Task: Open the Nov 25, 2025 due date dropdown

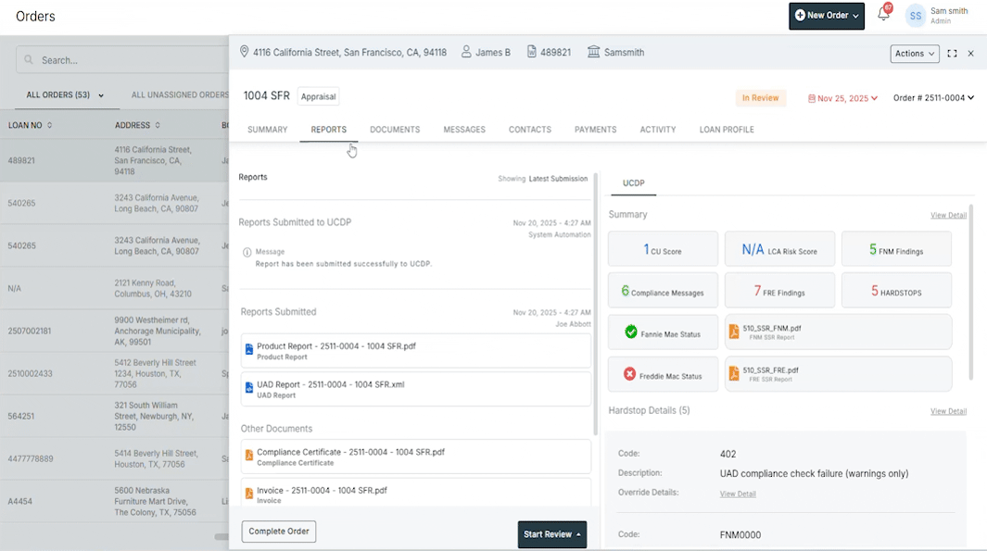Action: (842, 98)
